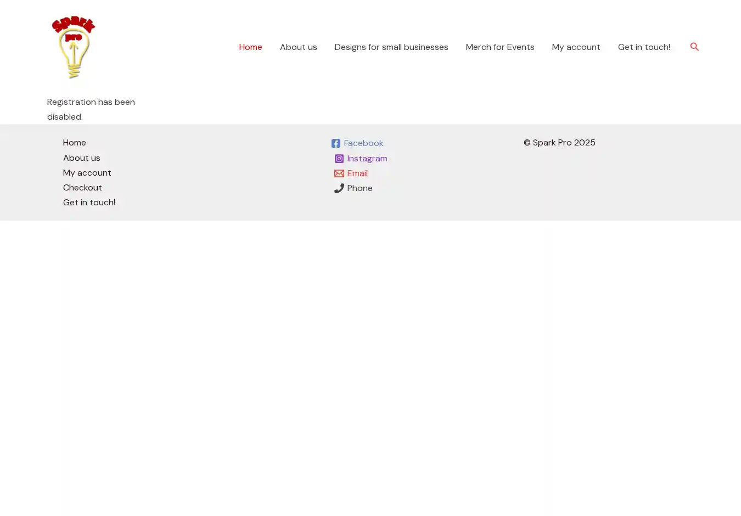
Task: Click the Phone handset icon
Action: pos(339,188)
